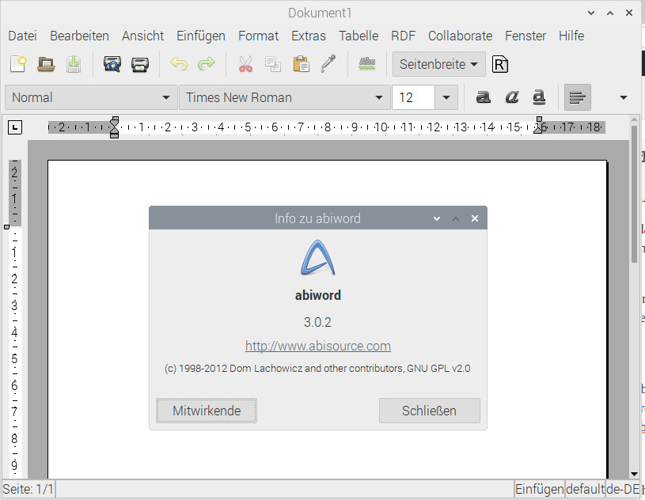Screen dimensions: 645x500
Task: Toggle italic formatting
Action: click(511, 97)
